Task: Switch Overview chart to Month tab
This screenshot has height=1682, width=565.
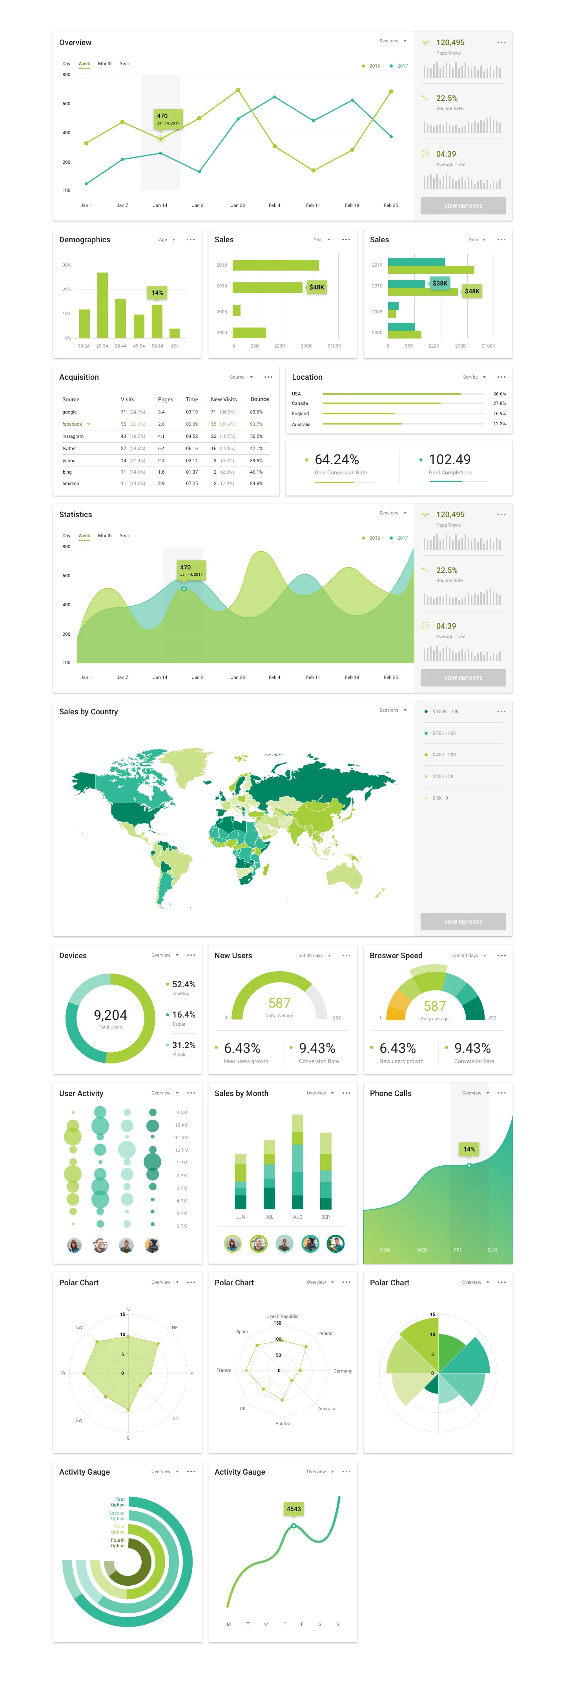Action: click(104, 64)
